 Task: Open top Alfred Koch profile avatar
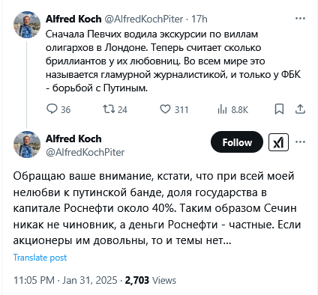27,25
